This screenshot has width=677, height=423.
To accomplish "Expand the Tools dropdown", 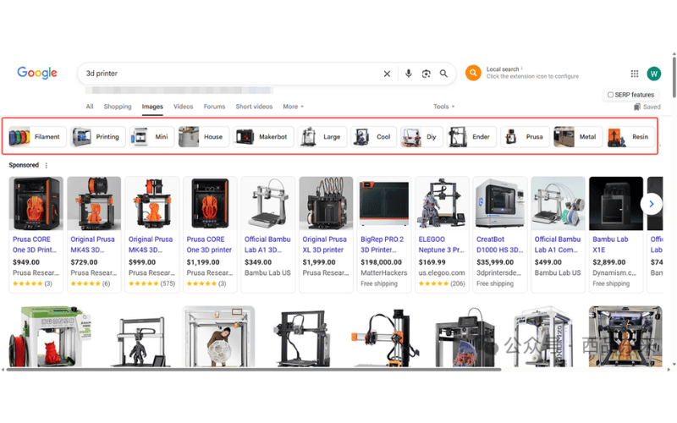I will coord(443,107).
